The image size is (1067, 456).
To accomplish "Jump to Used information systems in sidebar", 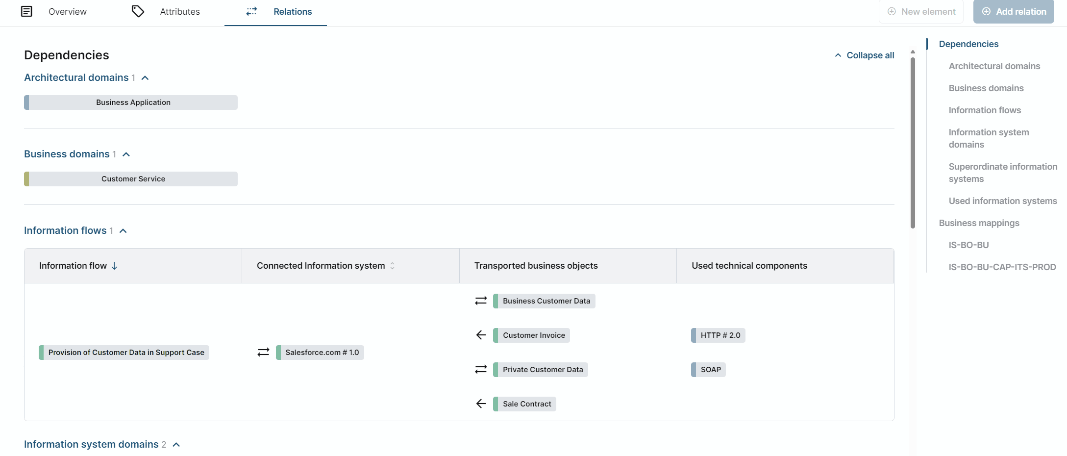I will click(x=1002, y=201).
